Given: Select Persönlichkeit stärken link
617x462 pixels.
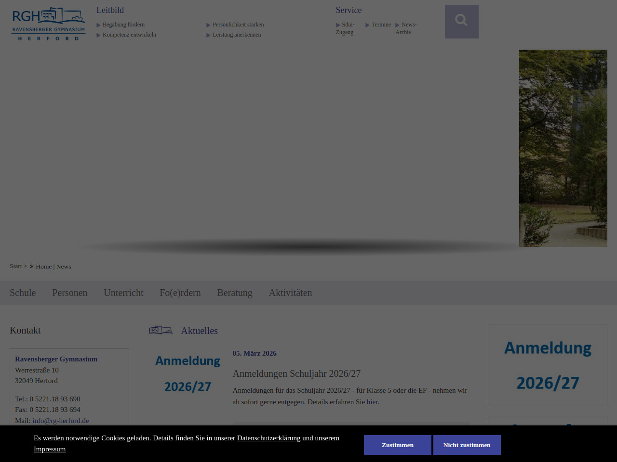Looking at the screenshot, I should (238, 25).
